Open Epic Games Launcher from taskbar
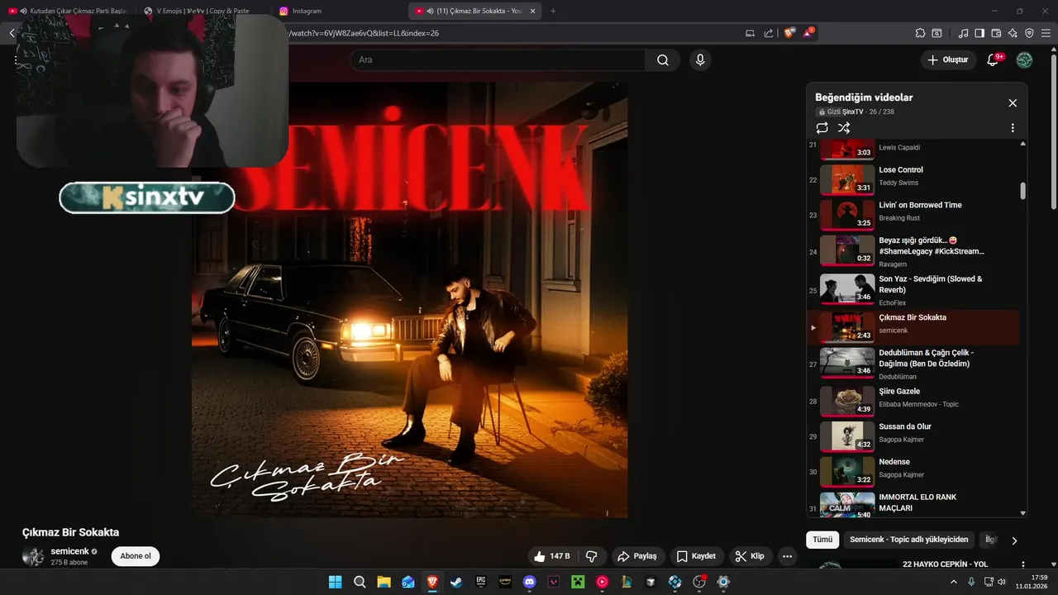This screenshot has width=1058, height=595. click(480, 582)
